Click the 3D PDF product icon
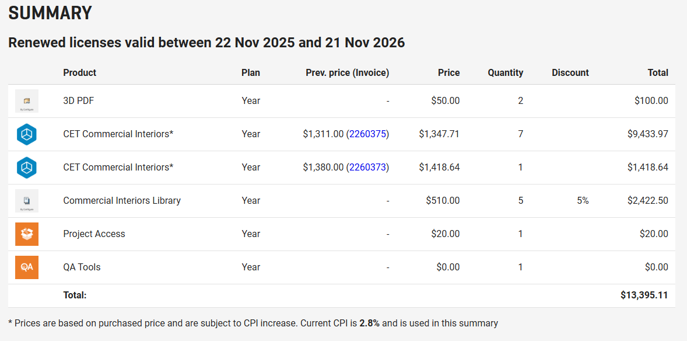 [x=27, y=101]
